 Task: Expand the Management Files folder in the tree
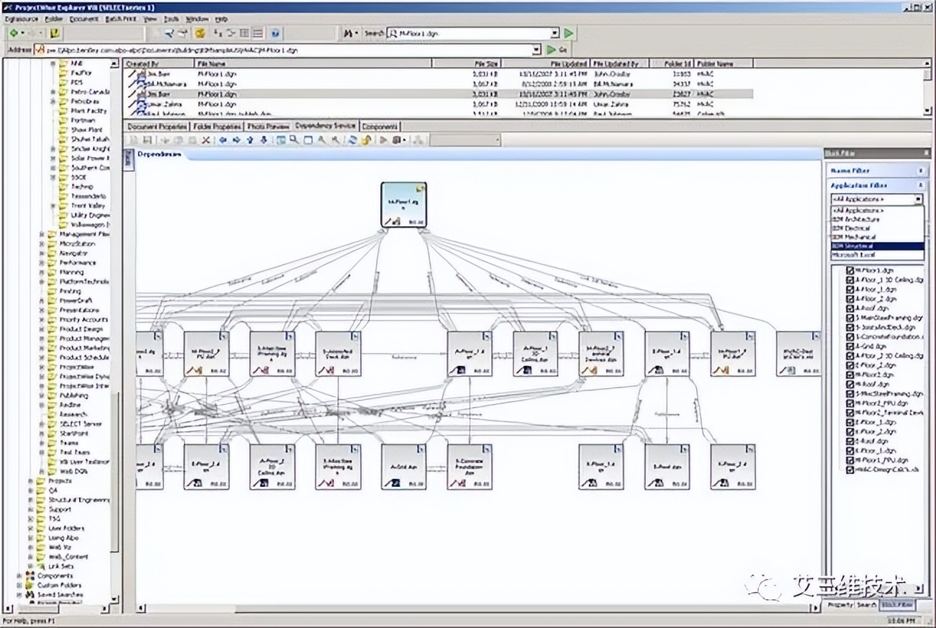42,234
